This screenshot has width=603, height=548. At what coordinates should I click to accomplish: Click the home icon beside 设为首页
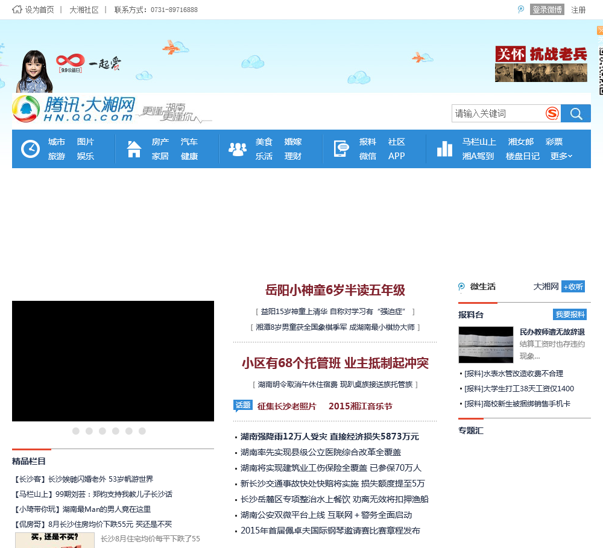17,10
